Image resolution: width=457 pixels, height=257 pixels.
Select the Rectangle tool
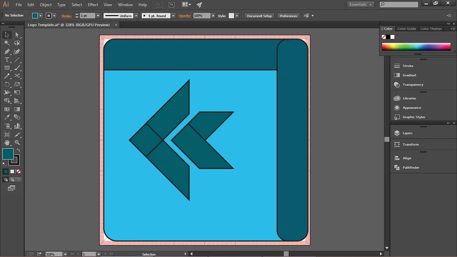[x=7, y=68]
